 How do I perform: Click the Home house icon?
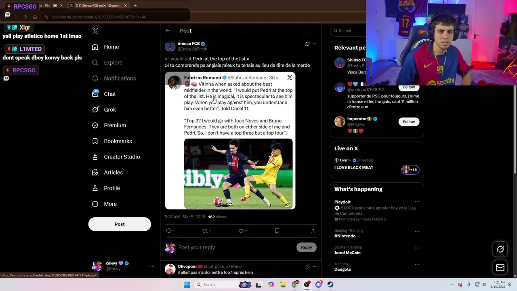click(95, 47)
